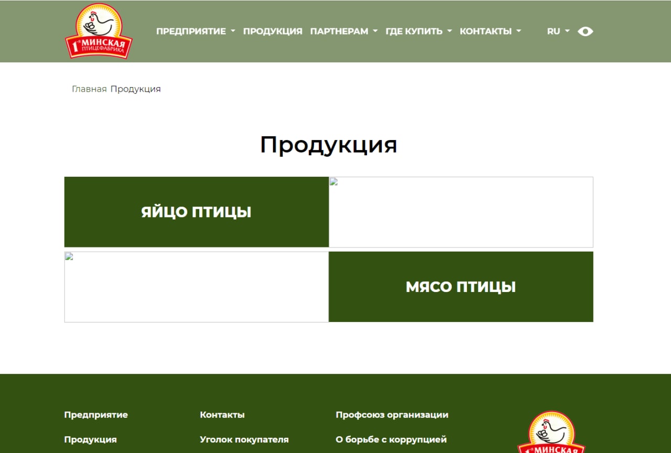Image resolution: width=671 pixels, height=453 pixels.
Task: Click the broken image beside МЯСО ПТИЦЫ
Action: [x=197, y=287]
